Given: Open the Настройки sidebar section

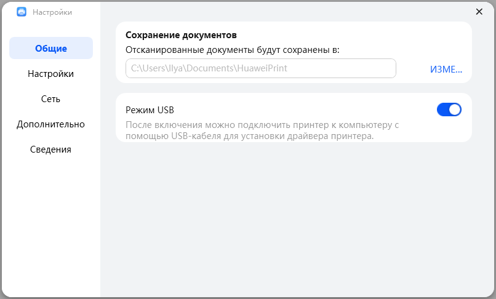Looking at the screenshot, I should [x=51, y=74].
